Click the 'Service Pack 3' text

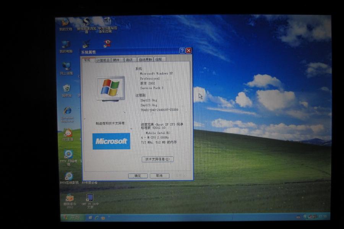tap(152, 88)
